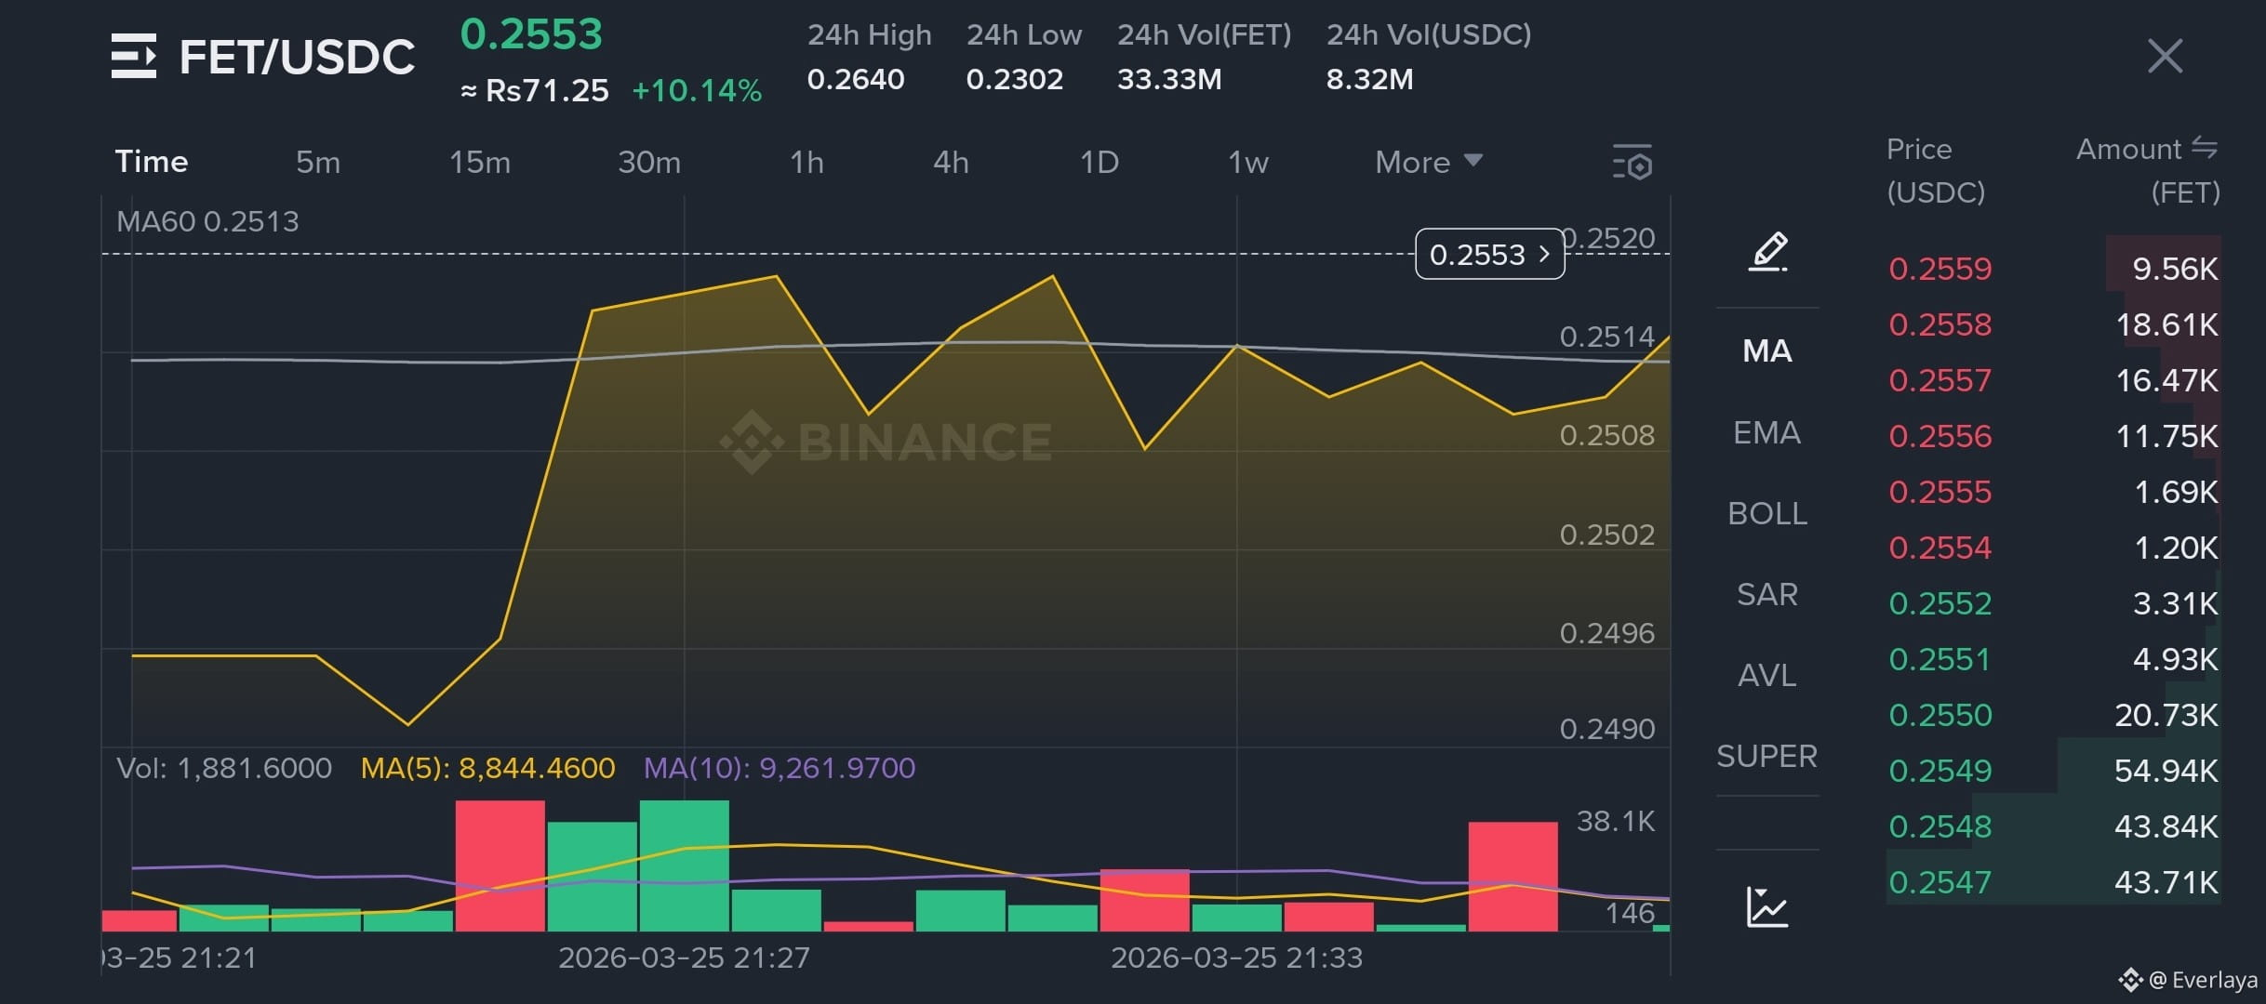Swap Amount column unit icon
The width and height of the screenshot is (2266, 1004).
click(2205, 147)
